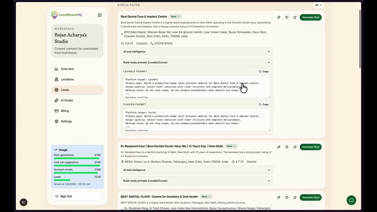Open Settings from the sidebar
This screenshot has height=212, width=377.
pyautogui.click(x=66, y=121)
